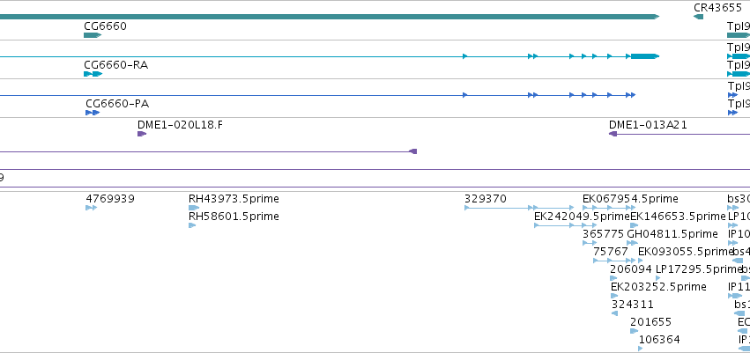Open the RH58601.5prime EST label
750x353 pixels.
(234, 217)
